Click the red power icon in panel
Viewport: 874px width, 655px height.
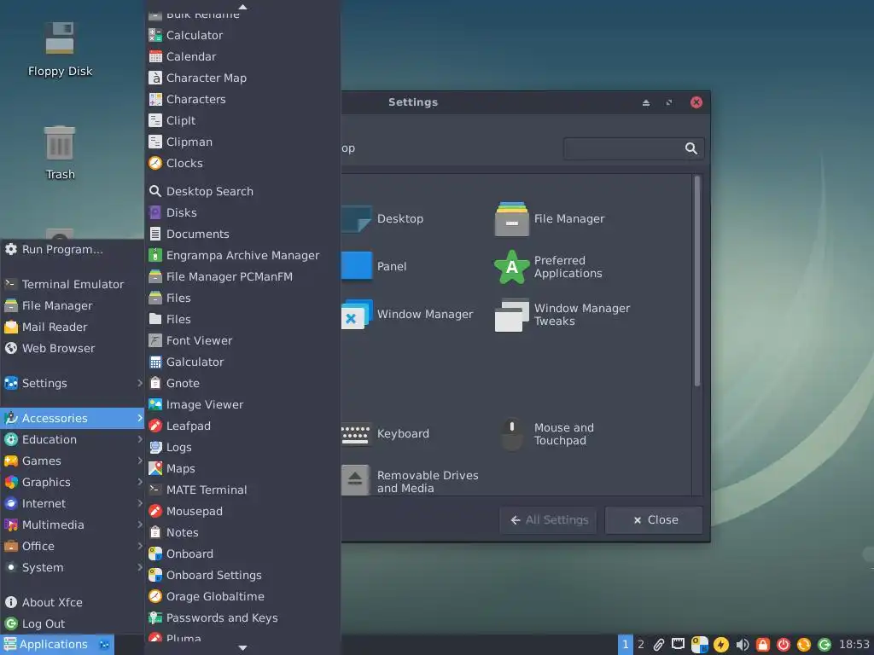(x=784, y=645)
